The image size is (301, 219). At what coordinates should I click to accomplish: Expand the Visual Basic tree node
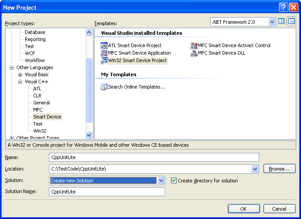point(20,74)
